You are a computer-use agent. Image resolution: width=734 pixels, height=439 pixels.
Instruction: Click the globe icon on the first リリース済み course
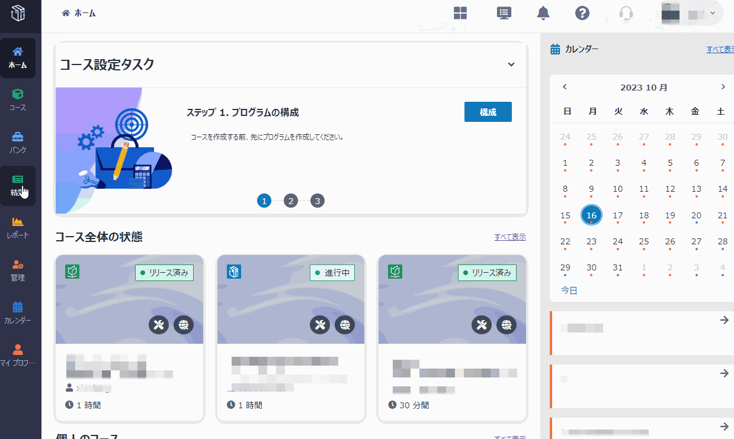click(x=184, y=324)
